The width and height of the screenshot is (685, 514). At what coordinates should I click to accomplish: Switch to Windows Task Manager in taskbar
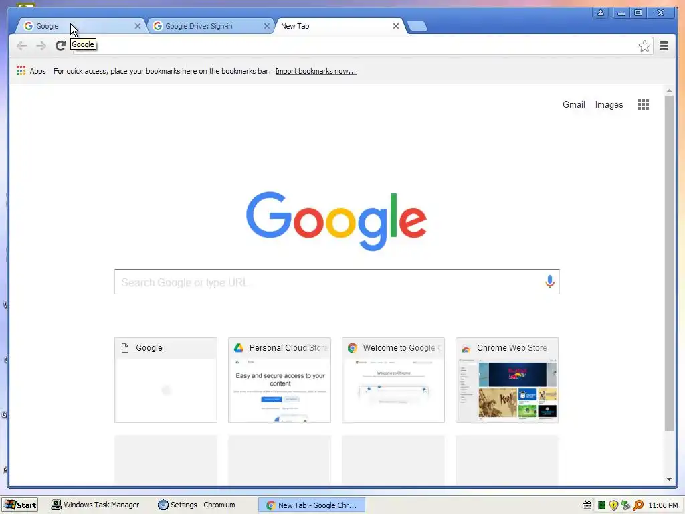click(95, 505)
